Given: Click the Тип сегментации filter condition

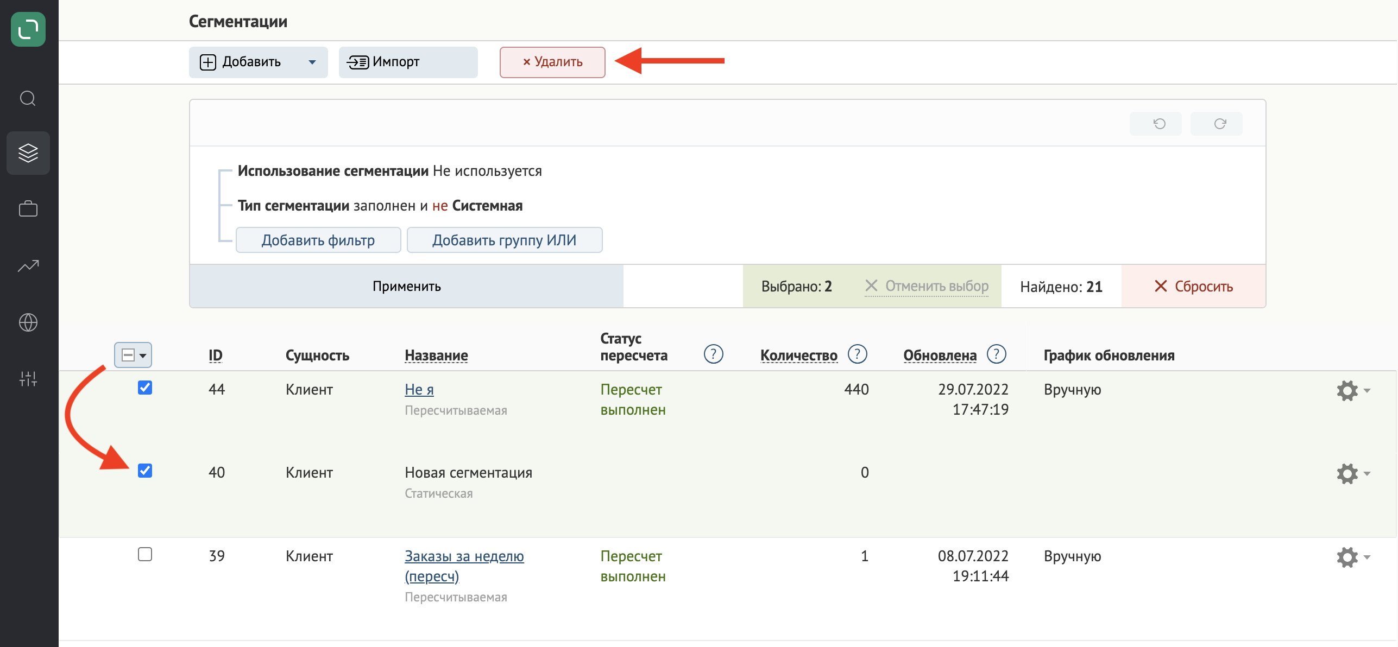Looking at the screenshot, I should pos(380,206).
